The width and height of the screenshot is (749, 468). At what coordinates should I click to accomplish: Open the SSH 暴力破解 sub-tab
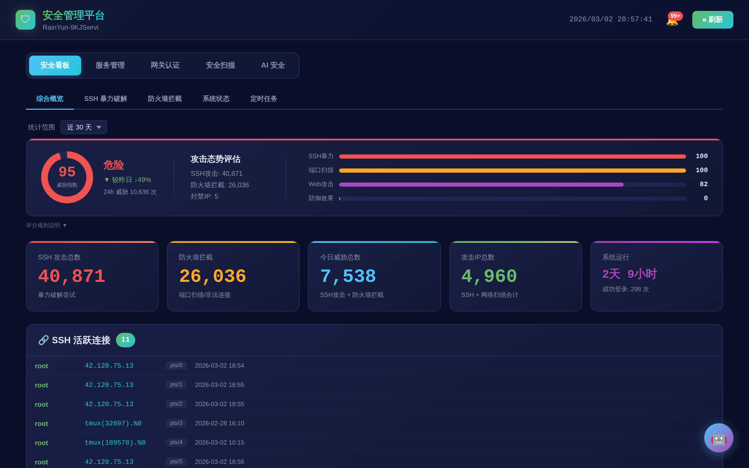point(106,99)
